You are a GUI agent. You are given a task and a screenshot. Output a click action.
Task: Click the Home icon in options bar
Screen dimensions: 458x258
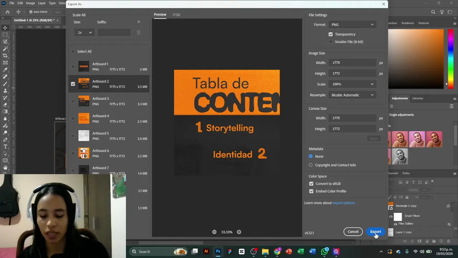pyautogui.click(x=8, y=12)
